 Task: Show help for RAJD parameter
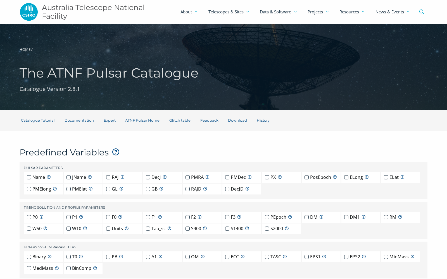(205, 189)
